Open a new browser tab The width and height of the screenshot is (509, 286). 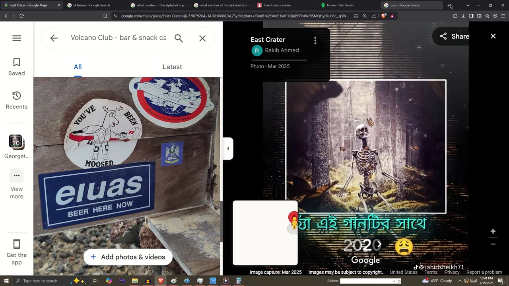coord(450,5)
